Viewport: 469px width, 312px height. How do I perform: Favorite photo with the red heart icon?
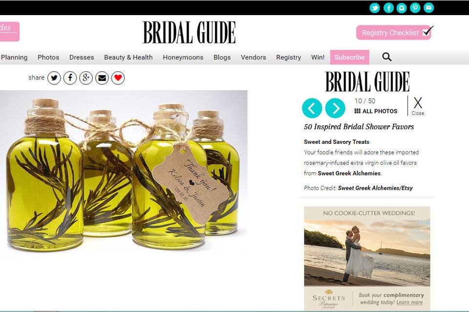[118, 78]
